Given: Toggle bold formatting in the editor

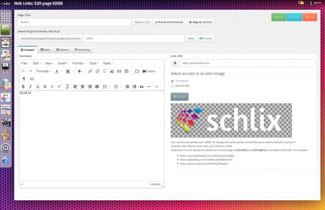Looking at the screenshot, I should click(x=23, y=87).
